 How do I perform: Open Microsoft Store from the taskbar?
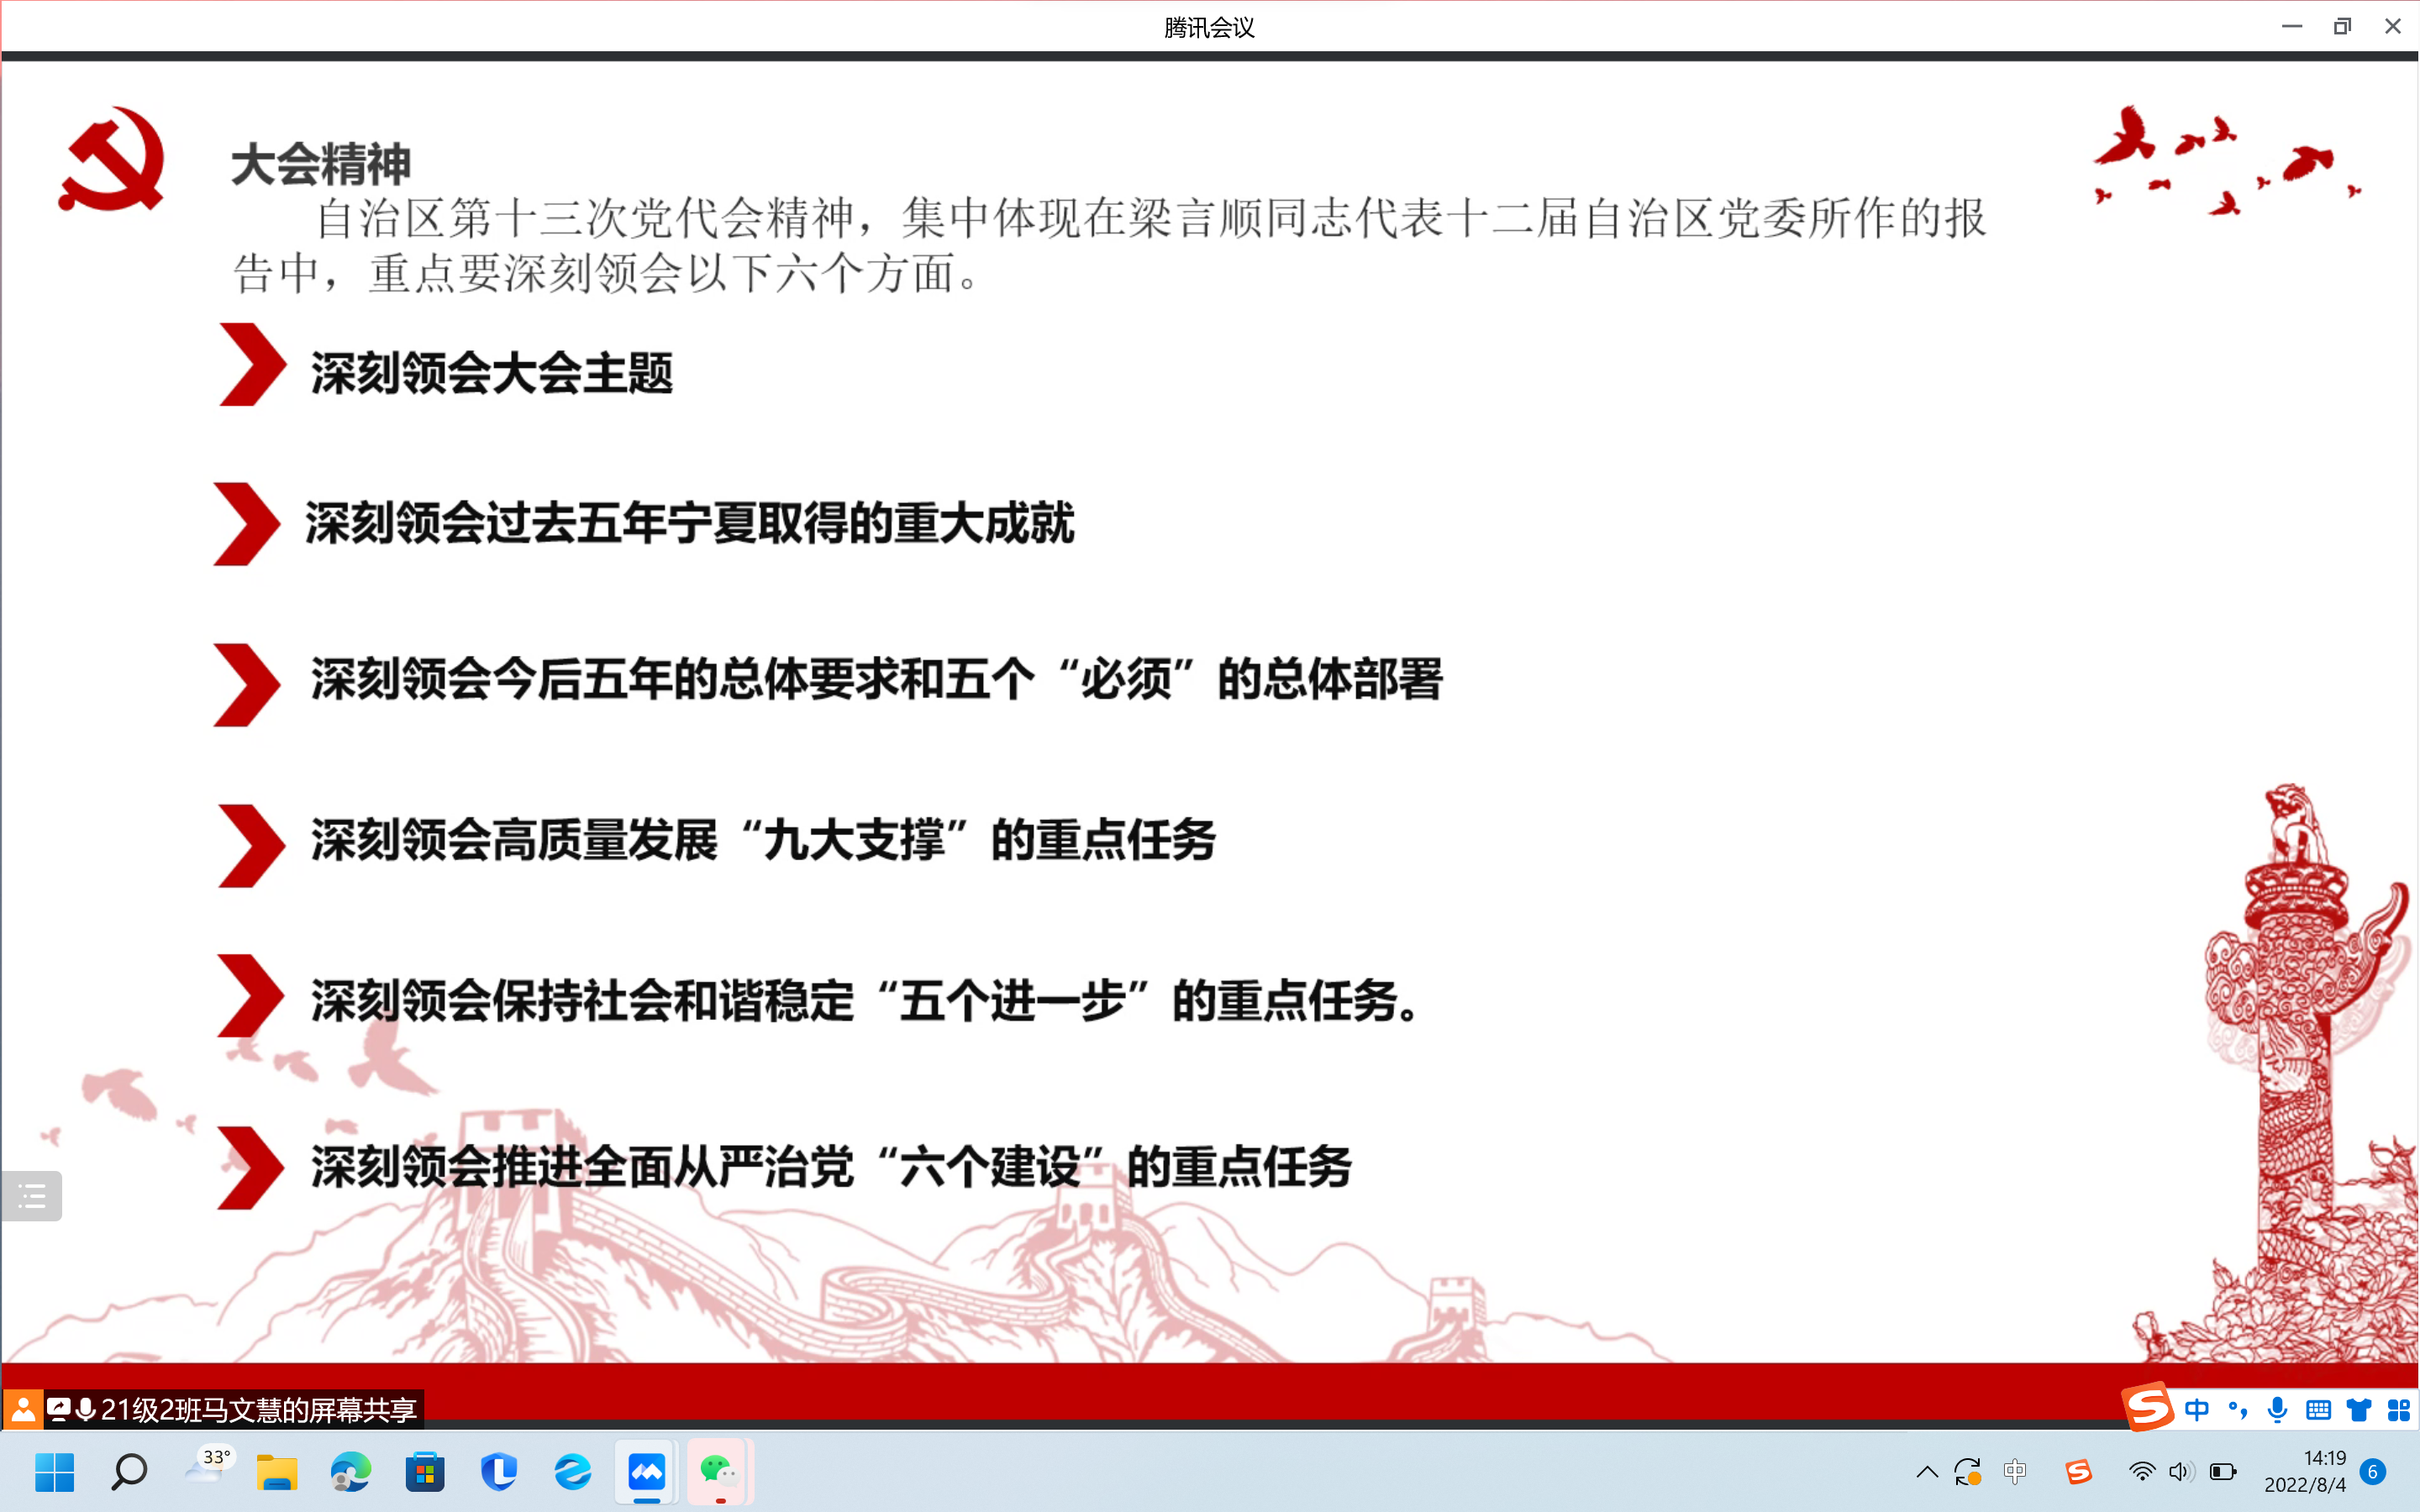[425, 1471]
